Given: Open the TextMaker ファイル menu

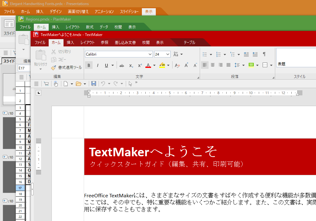Looking at the screenshot, I should point(40,43).
